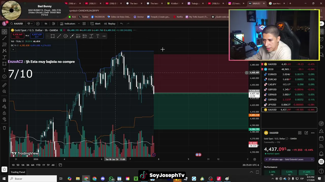Click the compare or add symbol plus

[x=38, y=24]
